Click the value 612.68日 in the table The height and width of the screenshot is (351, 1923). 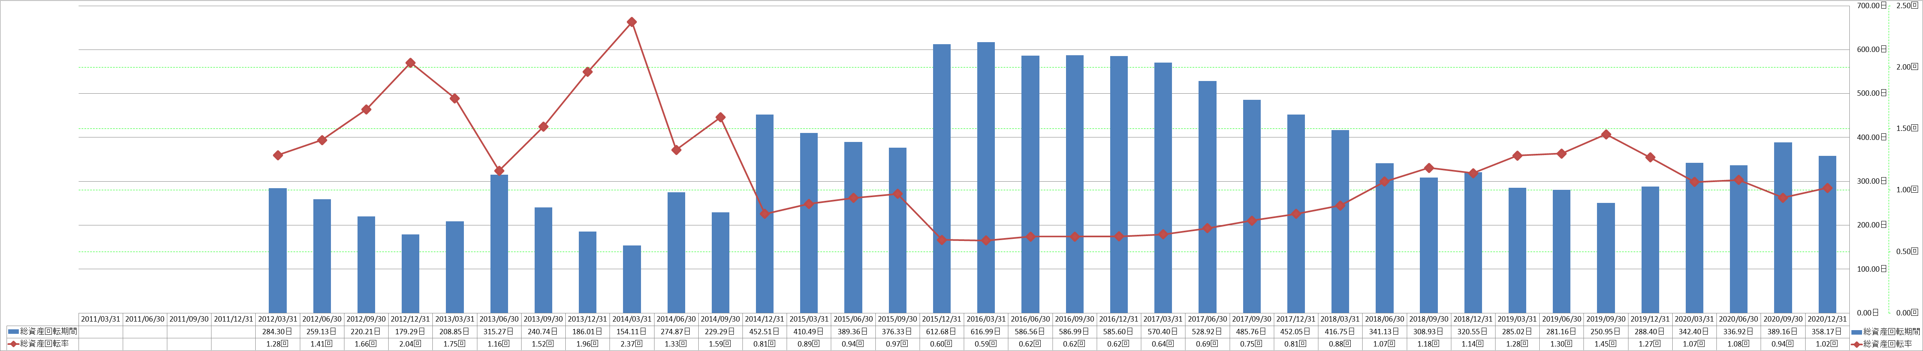pyautogui.click(x=941, y=332)
